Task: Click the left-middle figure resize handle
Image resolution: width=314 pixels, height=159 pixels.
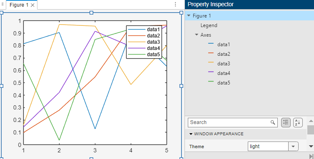Action: coord(1,86)
